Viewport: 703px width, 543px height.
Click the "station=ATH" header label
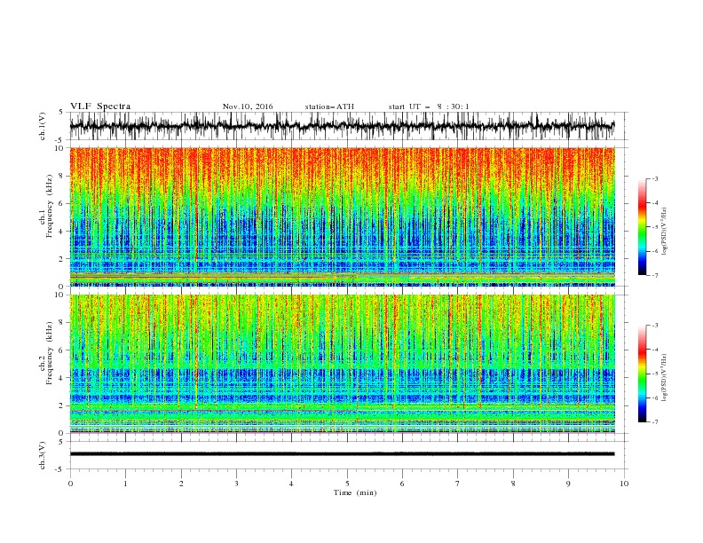(x=329, y=106)
